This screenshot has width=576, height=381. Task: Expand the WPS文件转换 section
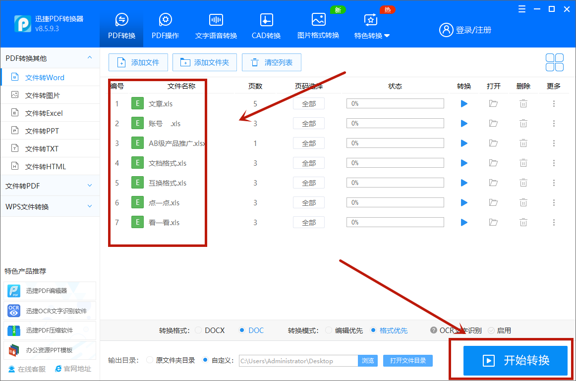click(x=50, y=206)
